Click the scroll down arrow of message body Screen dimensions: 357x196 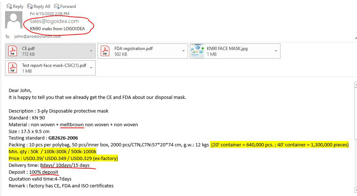(356, 190)
